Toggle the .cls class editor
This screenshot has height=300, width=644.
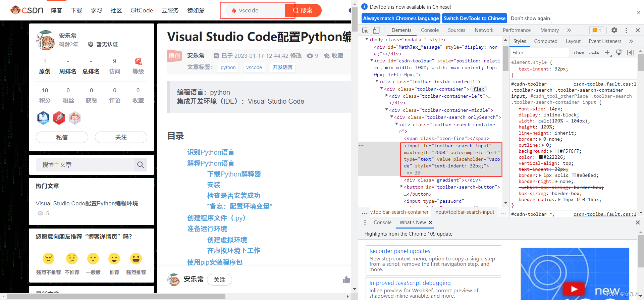pos(594,52)
